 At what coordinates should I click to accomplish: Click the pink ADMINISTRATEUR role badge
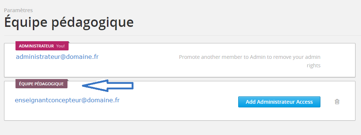tap(42, 46)
